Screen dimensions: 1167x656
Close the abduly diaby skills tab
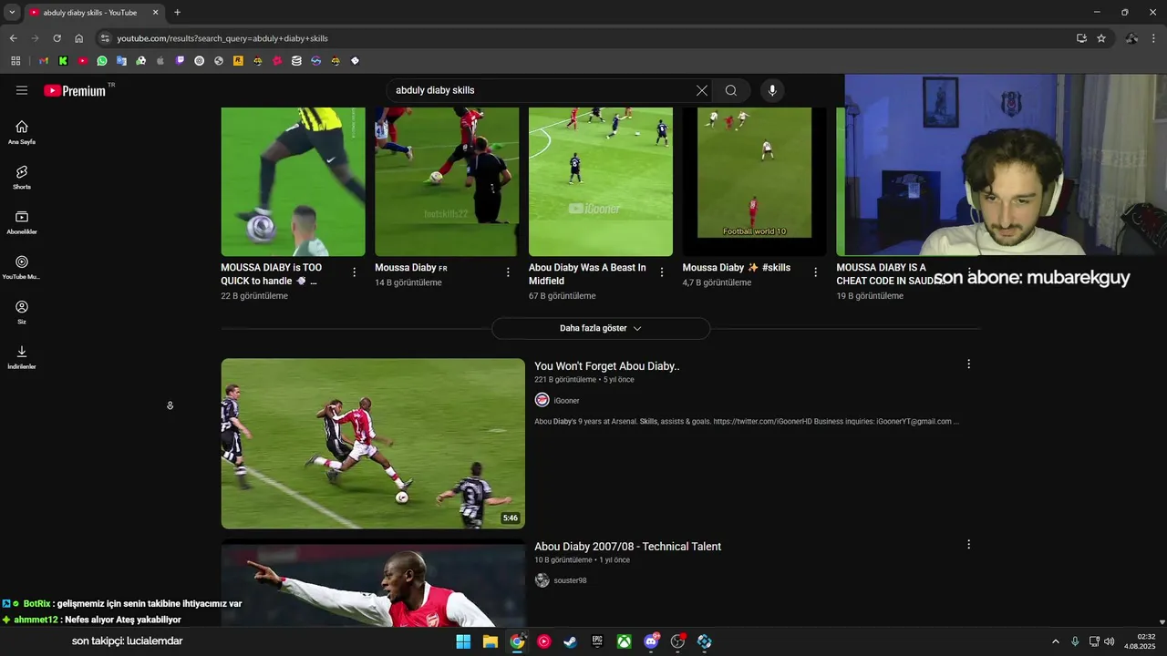(x=155, y=12)
